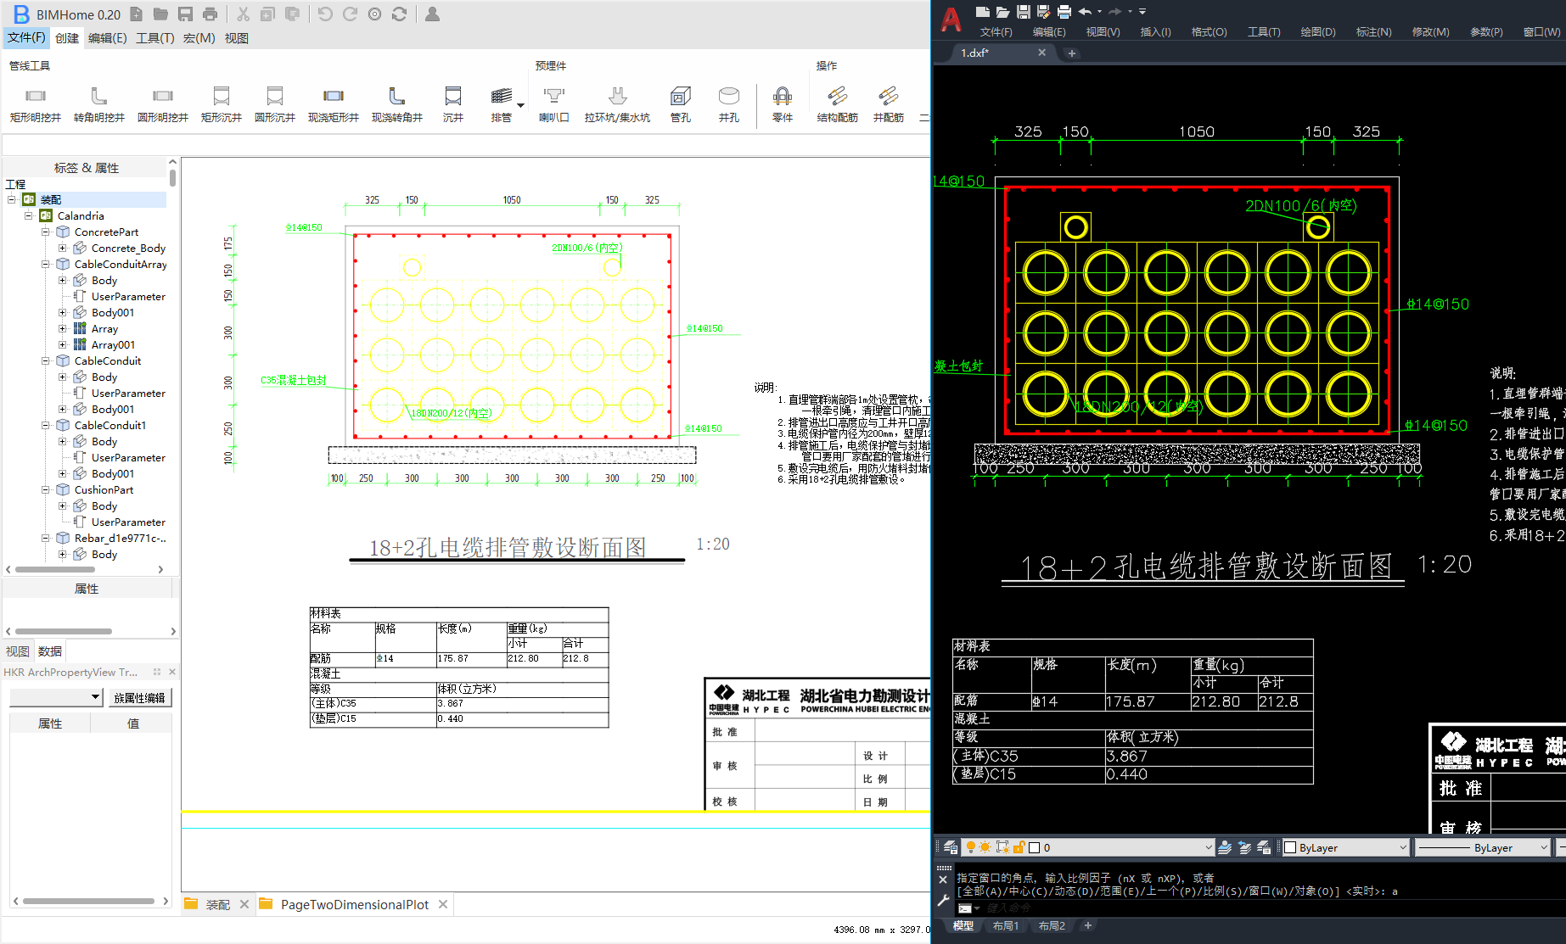Open the ByLayer color dropdown

point(1345,847)
